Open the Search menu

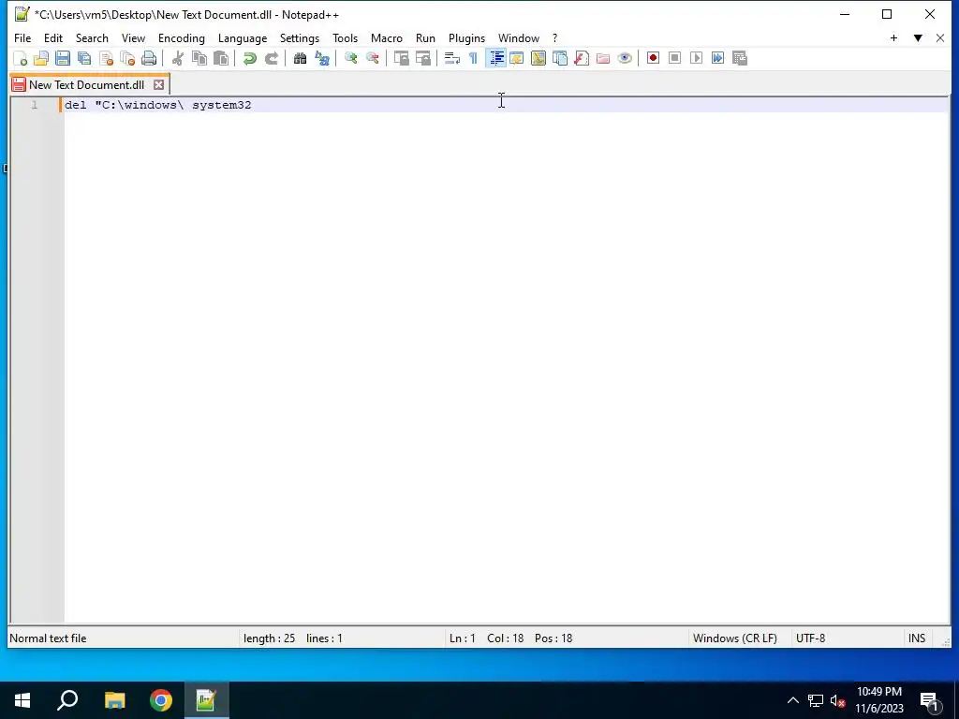pos(92,37)
